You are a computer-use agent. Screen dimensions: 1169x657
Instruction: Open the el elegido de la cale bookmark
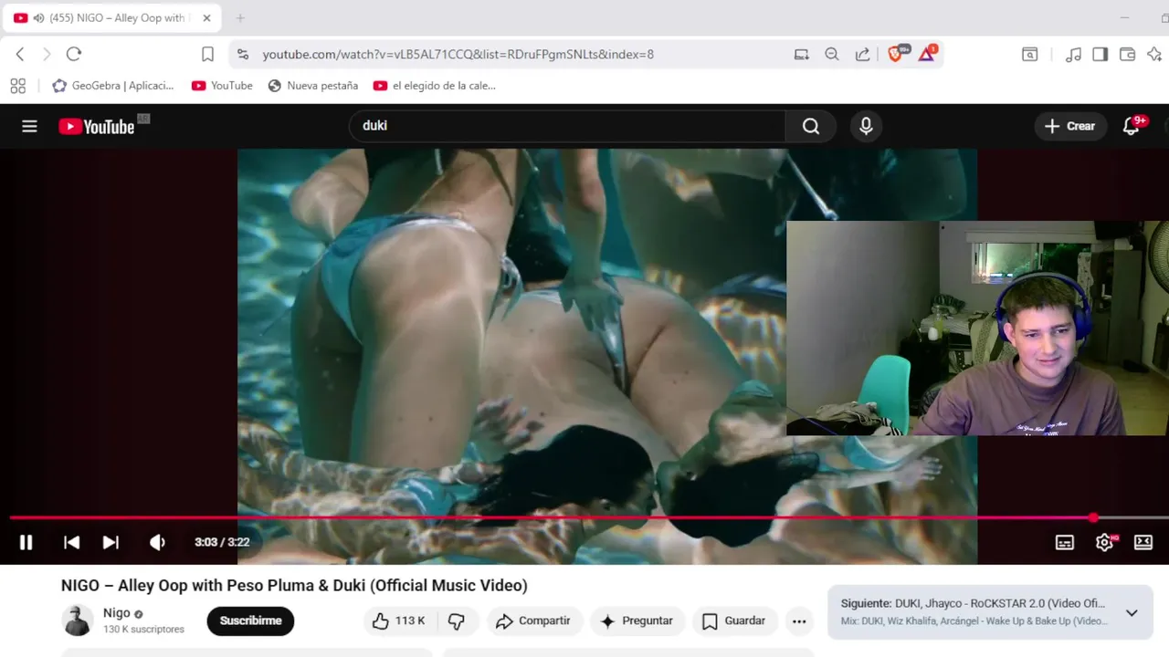coord(434,86)
